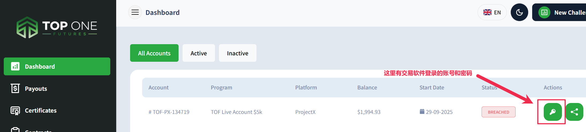The height and width of the screenshot is (132, 586).
Task: Open Dashboard in the sidebar
Action: click(x=57, y=66)
